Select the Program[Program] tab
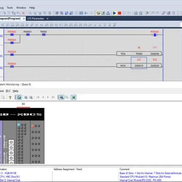 click(10, 19)
